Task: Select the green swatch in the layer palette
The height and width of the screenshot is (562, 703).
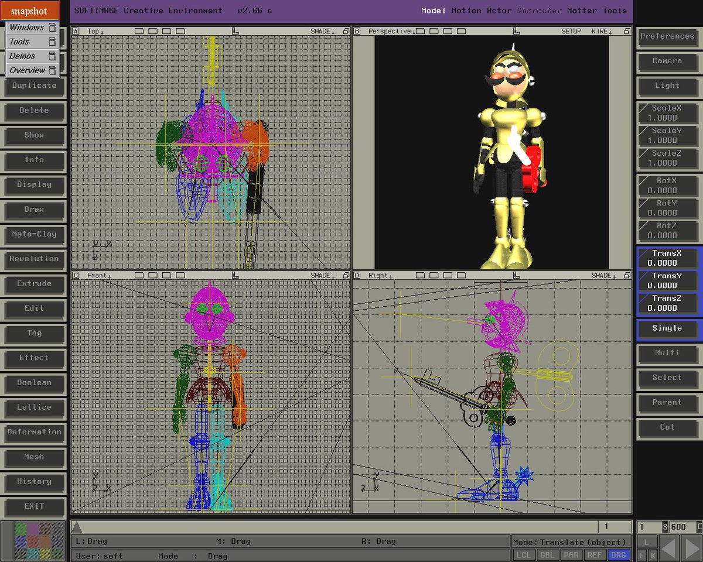Action: pyautogui.click(x=20, y=527)
